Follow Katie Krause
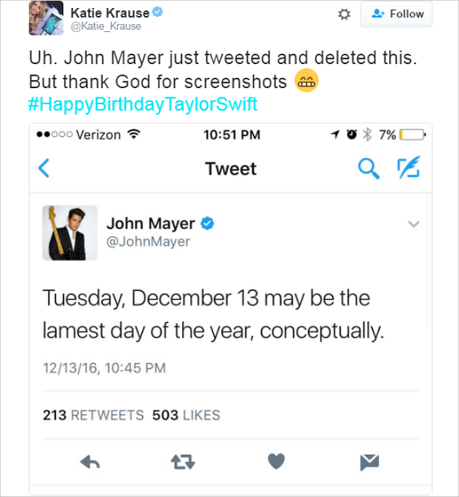459x497 pixels. [396, 14]
